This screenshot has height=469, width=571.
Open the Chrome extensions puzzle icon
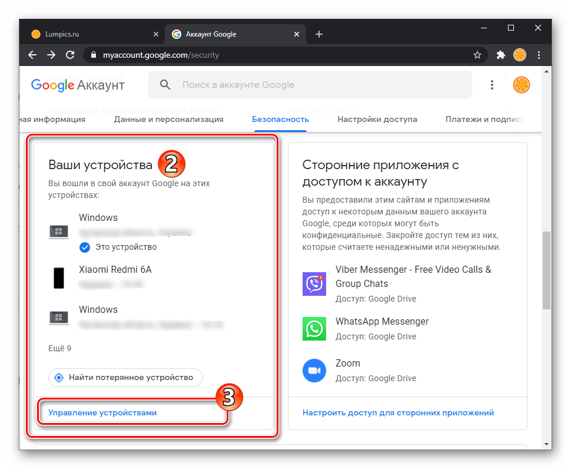pyautogui.click(x=501, y=55)
